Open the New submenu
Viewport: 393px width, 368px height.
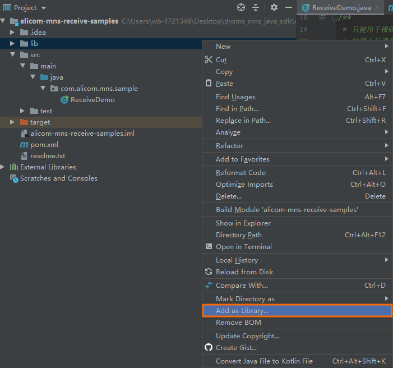pyautogui.click(x=297, y=47)
